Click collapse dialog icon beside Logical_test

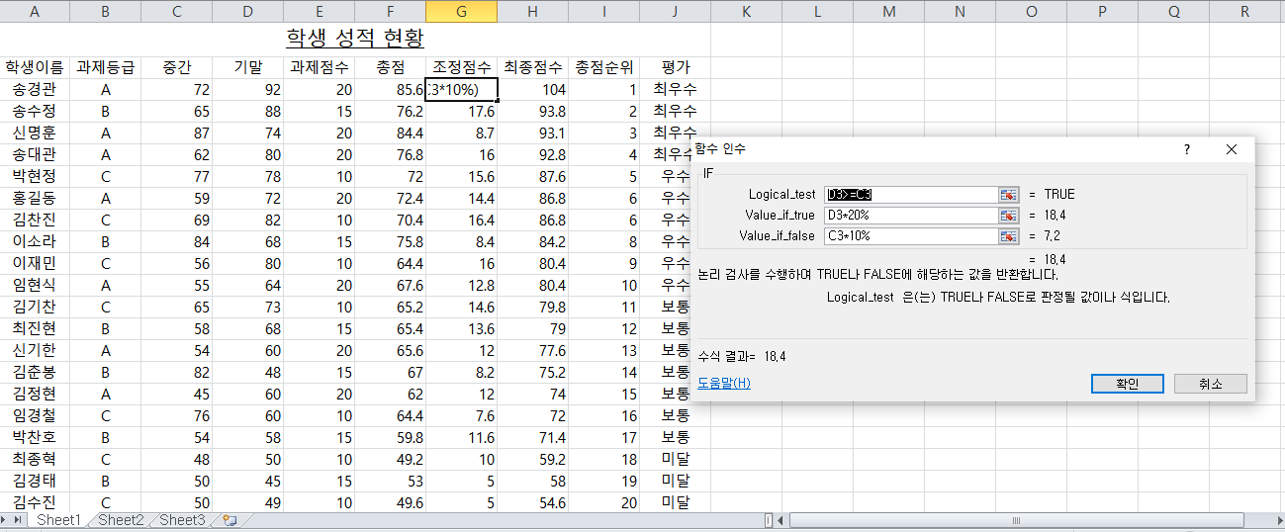pos(1008,195)
